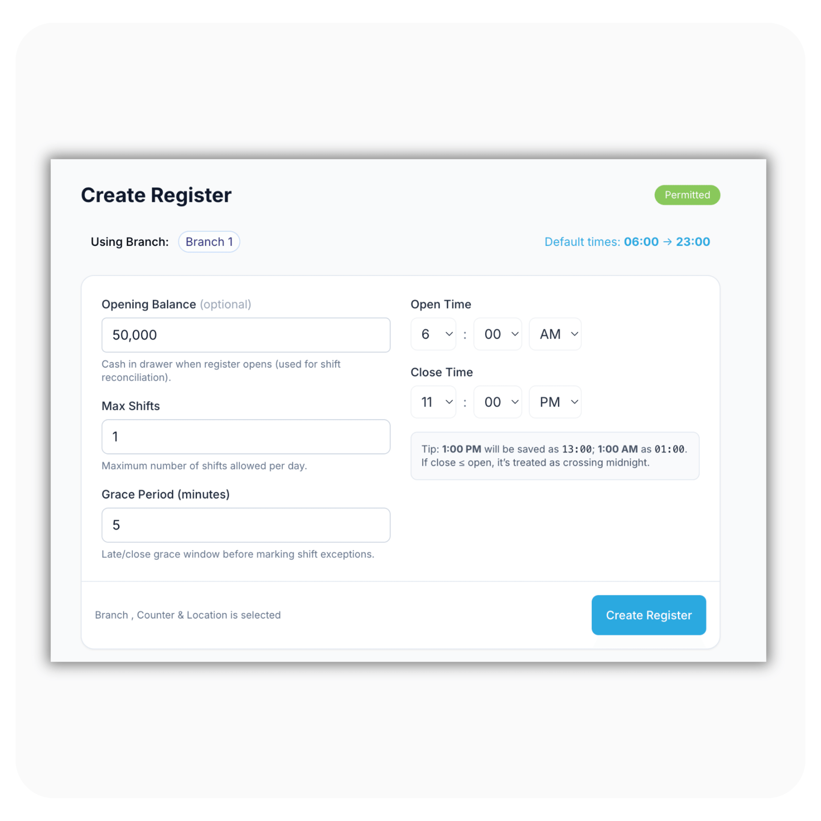This screenshot has width=821, height=821.
Task: Click the green Permitted badge
Action: pyautogui.click(x=687, y=195)
